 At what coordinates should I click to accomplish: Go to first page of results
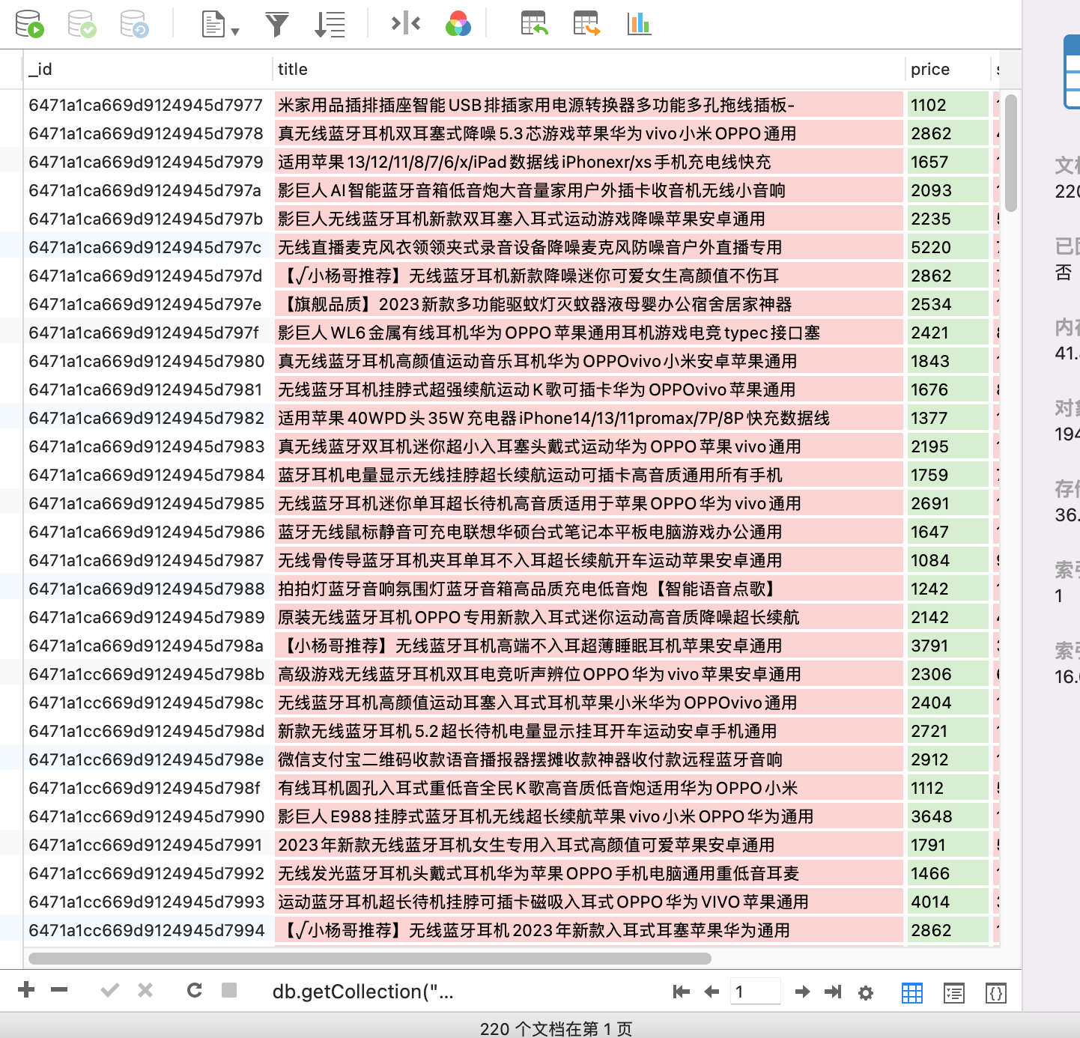pyautogui.click(x=681, y=992)
